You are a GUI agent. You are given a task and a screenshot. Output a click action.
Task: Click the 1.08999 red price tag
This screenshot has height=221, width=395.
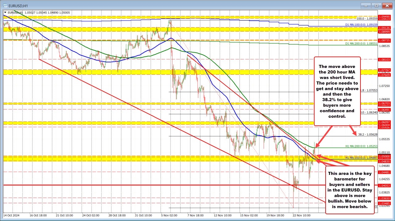[x=384, y=32]
